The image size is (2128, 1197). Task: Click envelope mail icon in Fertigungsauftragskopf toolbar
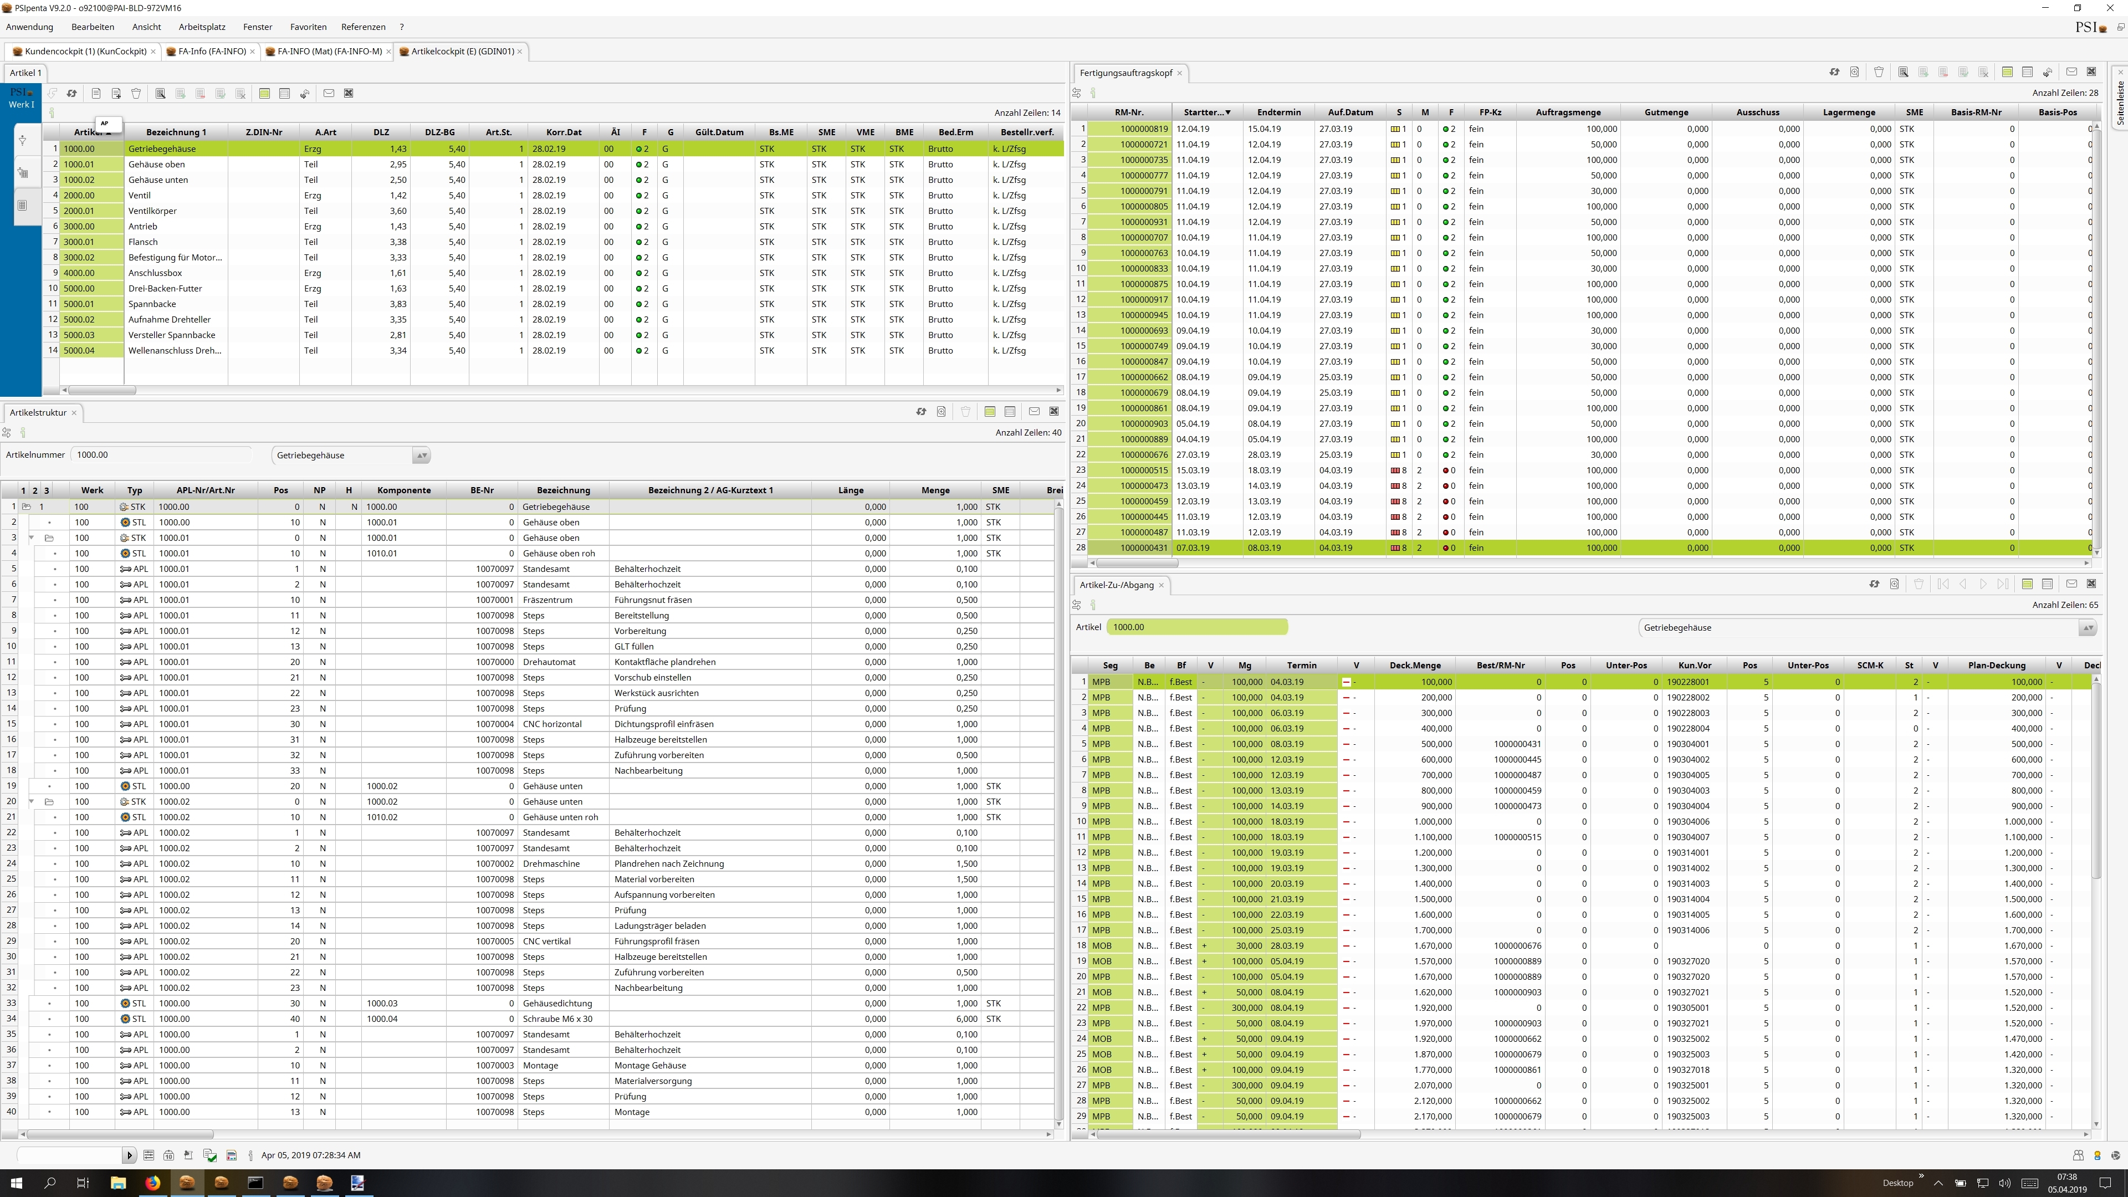(x=2071, y=72)
